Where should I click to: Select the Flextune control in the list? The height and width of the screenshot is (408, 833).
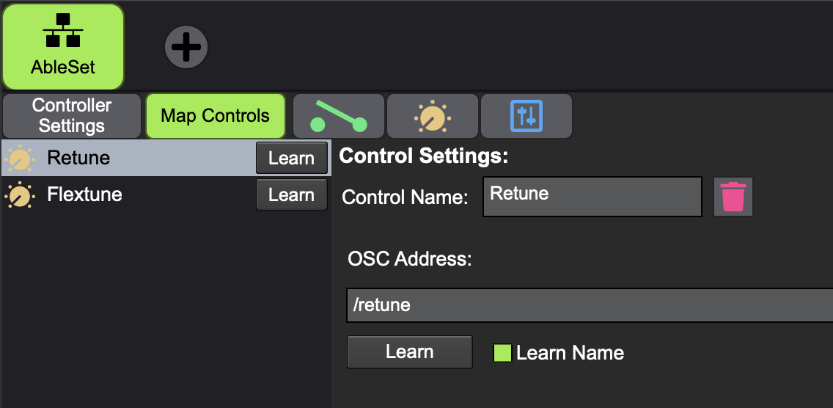[x=132, y=194]
